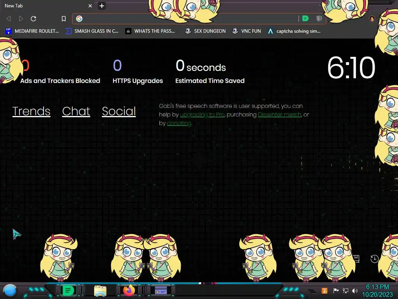The width and height of the screenshot is (398, 299).
Task: Click the HTTPS Upgrades counter
Action: [138, 72]
